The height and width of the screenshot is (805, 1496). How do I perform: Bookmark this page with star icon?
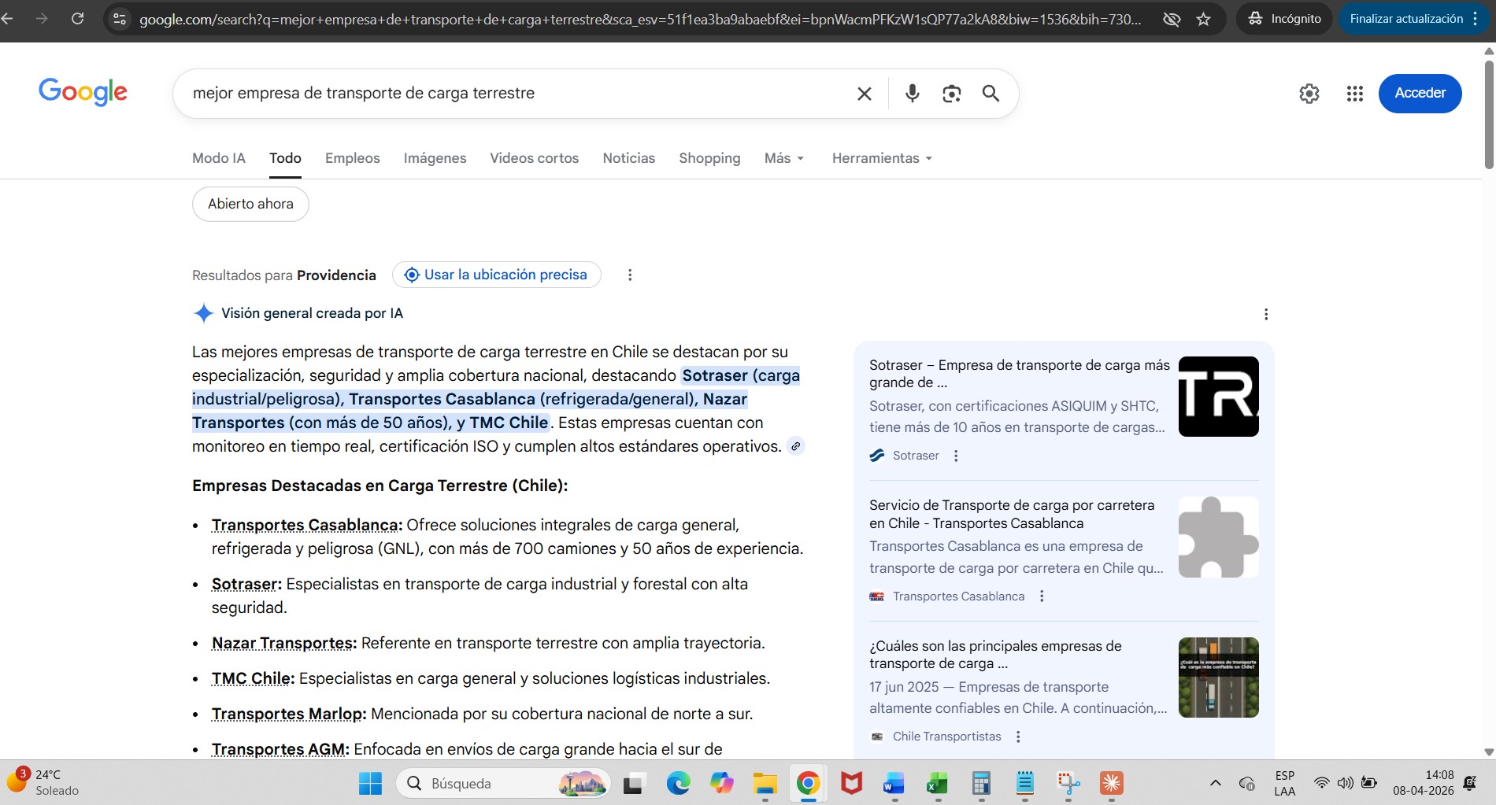(1203, 19)
